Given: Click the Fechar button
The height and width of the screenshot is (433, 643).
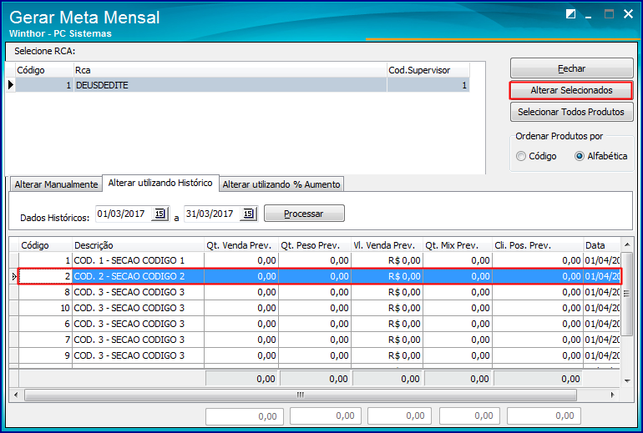Looking at the screenshot, I should (572, 68).
